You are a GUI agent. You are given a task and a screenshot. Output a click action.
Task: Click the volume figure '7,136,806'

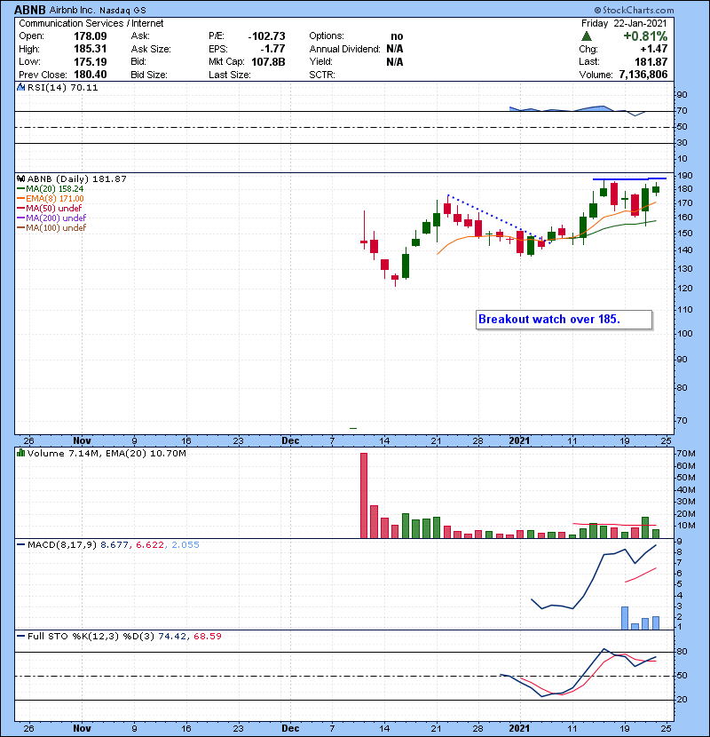click(x=643, y=75)
